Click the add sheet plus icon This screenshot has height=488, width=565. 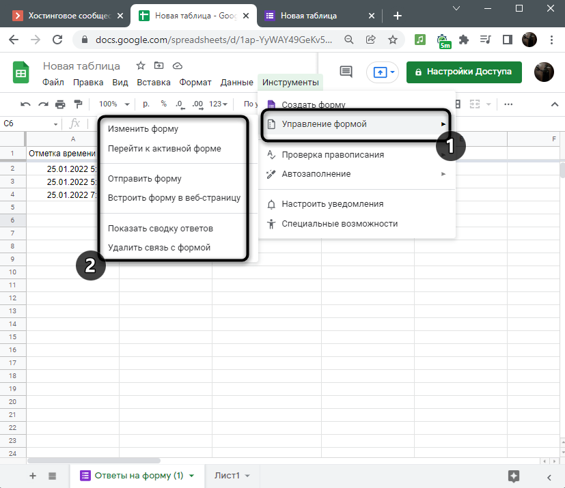(x=32, y=476)
